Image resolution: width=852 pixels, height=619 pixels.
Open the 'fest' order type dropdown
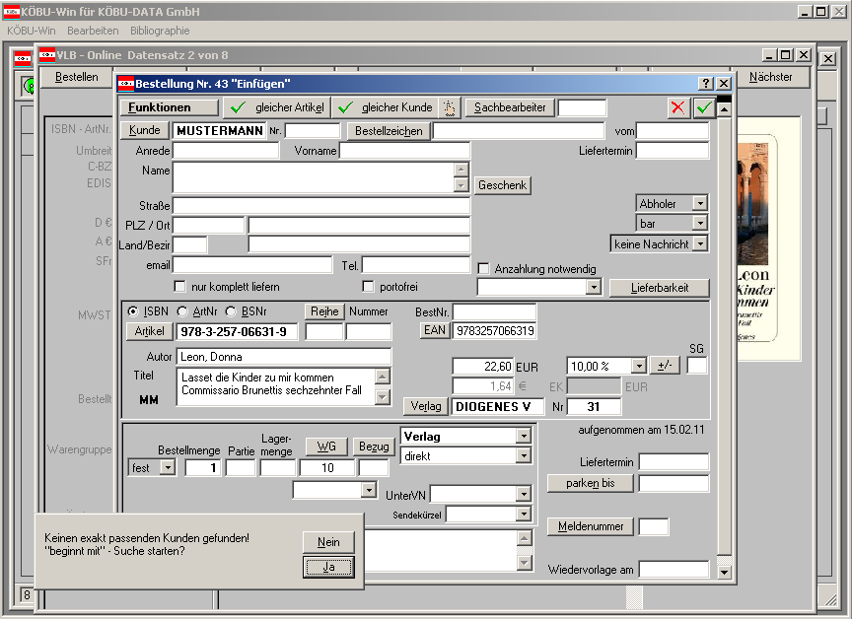(x=168, y=467)
